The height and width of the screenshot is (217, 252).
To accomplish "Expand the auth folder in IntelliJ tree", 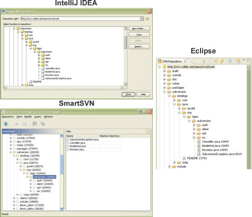I will (39, 55).
